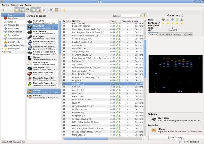Viewport: 204px width, 144px height.
Task: Toggle the blue diamond working flag in details
Action: (x=172, y=20)
